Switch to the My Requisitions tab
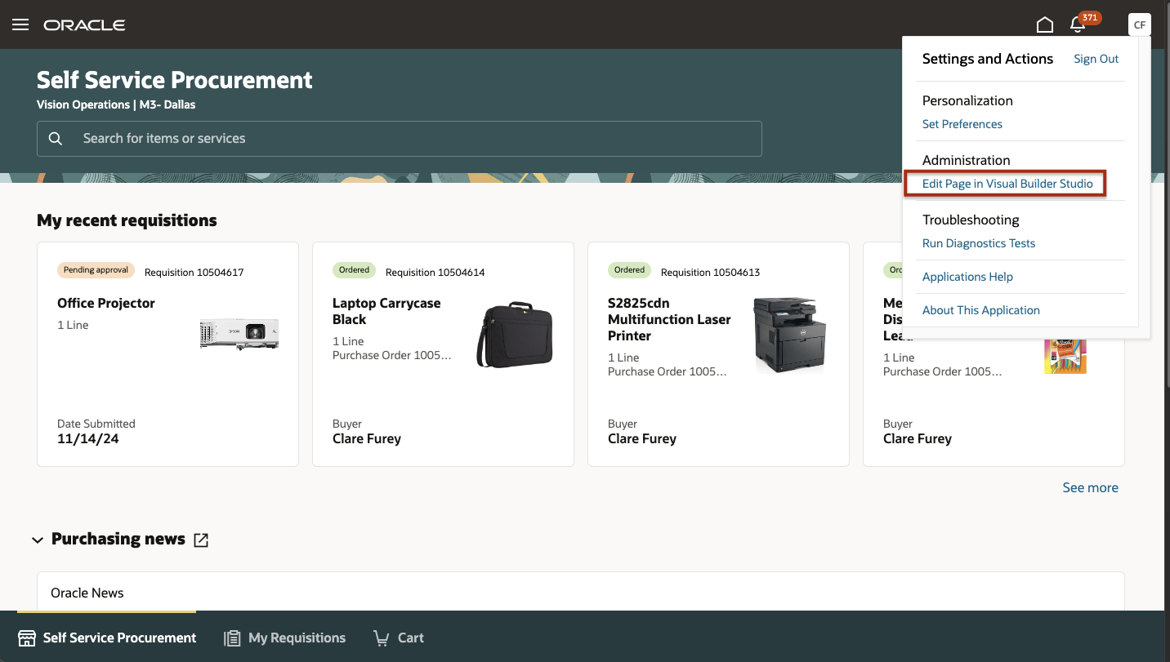 (x=285, y=638)
